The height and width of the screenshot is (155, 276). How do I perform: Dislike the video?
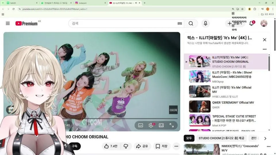(x=126, y=146)
